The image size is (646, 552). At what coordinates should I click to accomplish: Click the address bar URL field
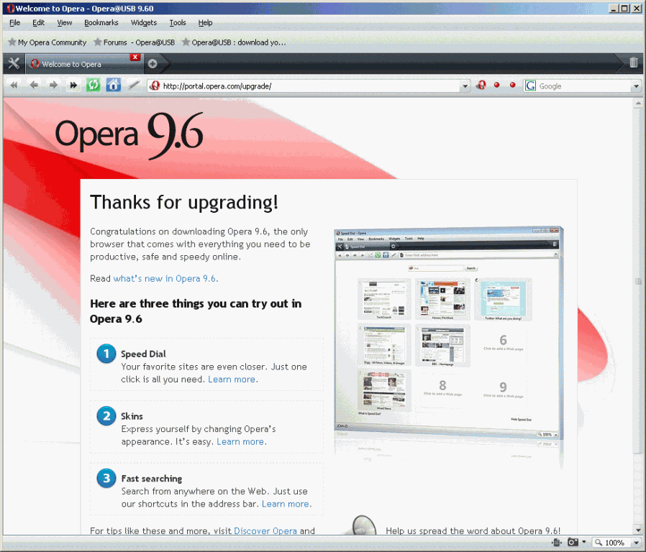point(310,86)
